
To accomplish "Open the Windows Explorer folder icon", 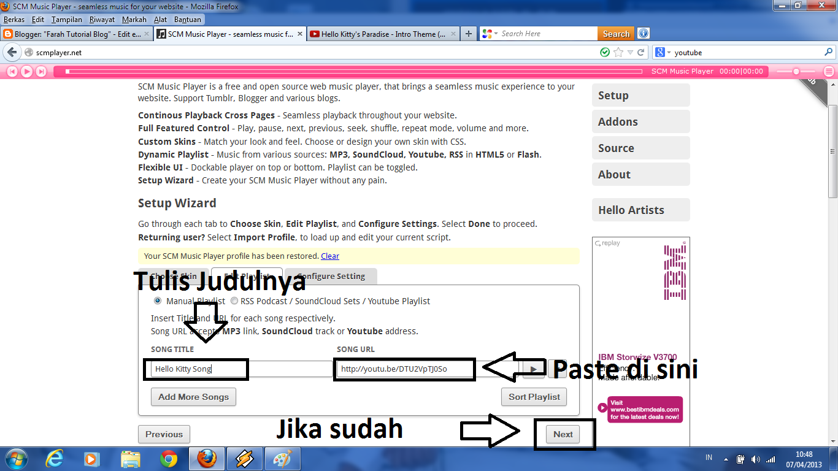I will (130, 458).
